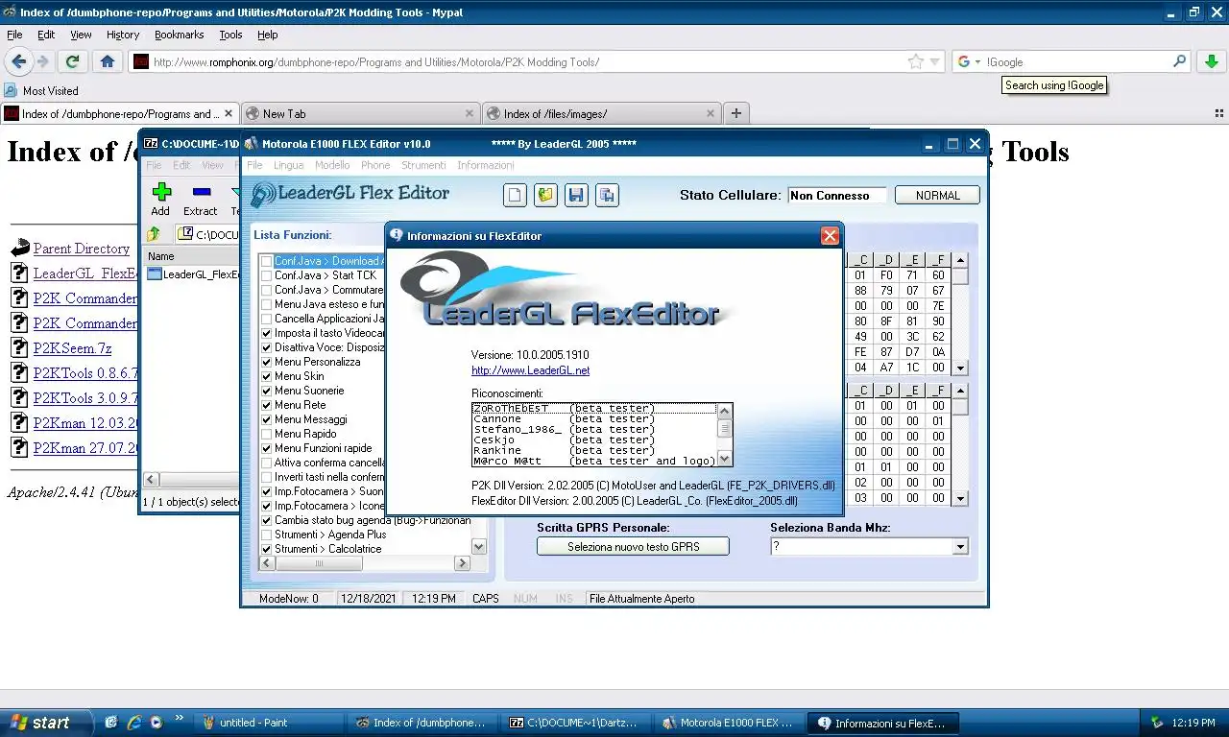
Task: Click the Open file folder icon in Flex Editor
Action: click(x=545, y=195)
